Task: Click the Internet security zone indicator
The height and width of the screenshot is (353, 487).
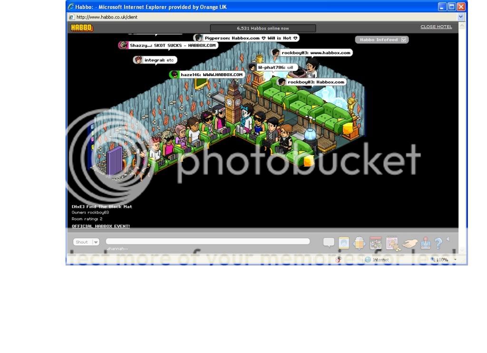Action: pos(377,260)
